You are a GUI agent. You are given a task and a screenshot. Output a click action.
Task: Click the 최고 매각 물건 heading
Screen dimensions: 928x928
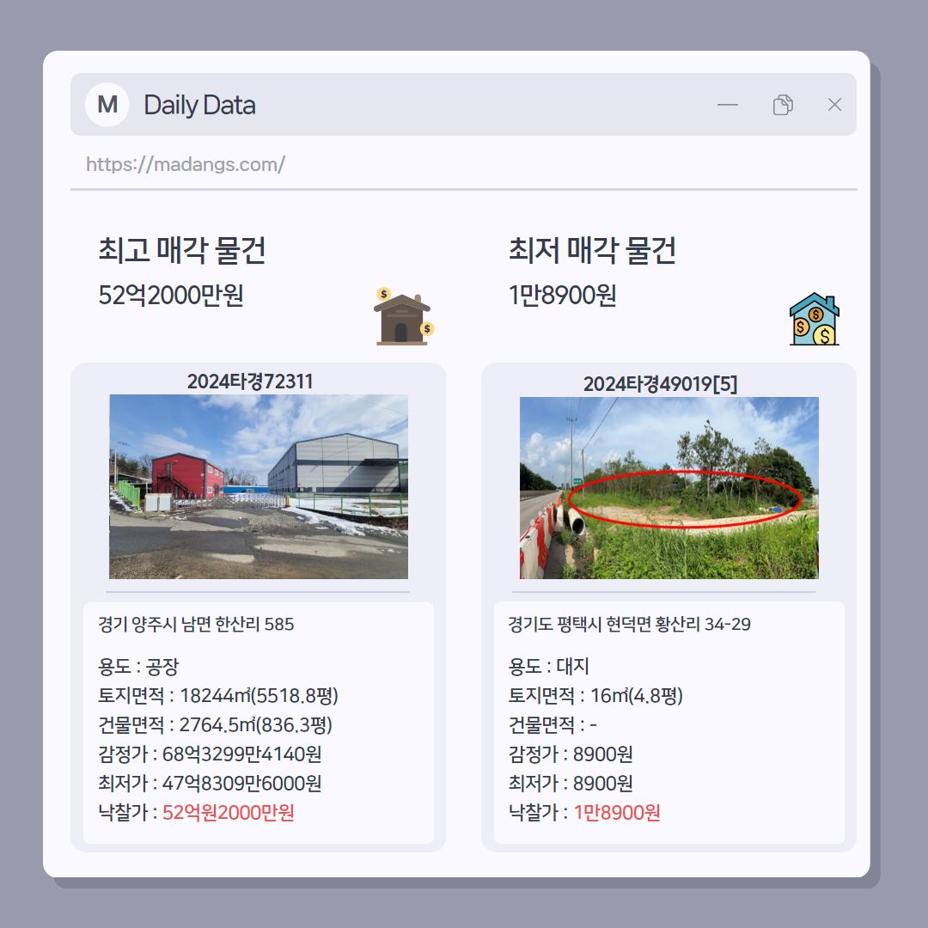(181, 250)
